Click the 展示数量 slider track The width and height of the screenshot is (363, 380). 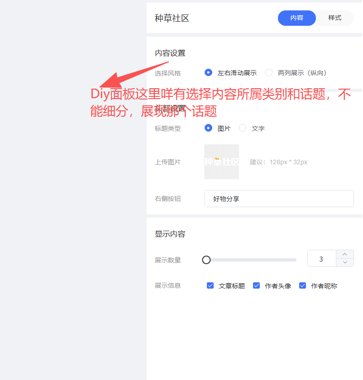pos(252,260)
